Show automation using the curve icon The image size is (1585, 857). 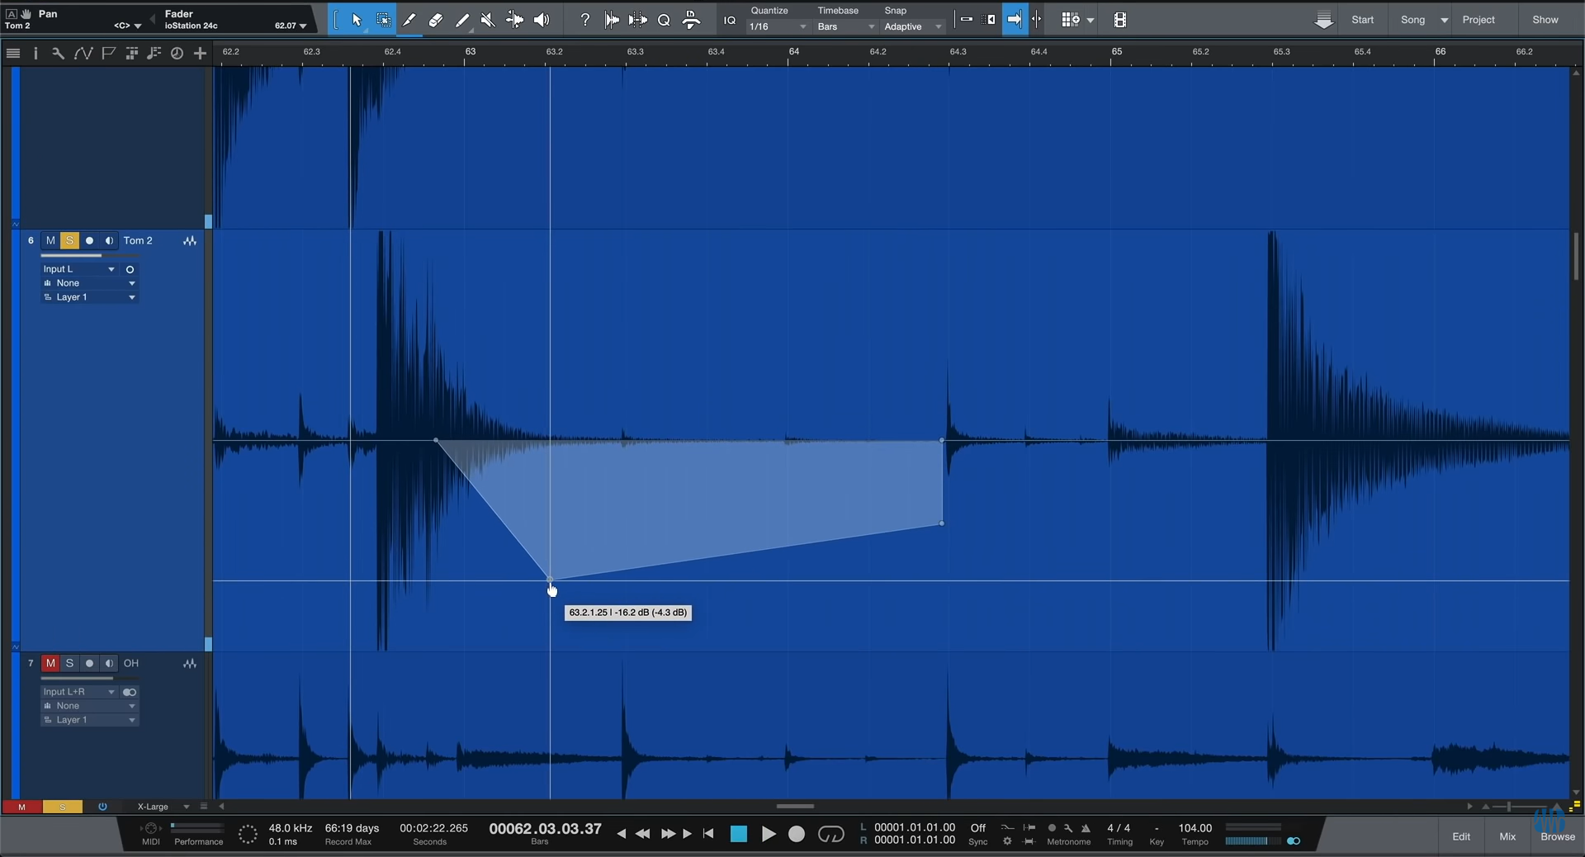coord(83,53)
